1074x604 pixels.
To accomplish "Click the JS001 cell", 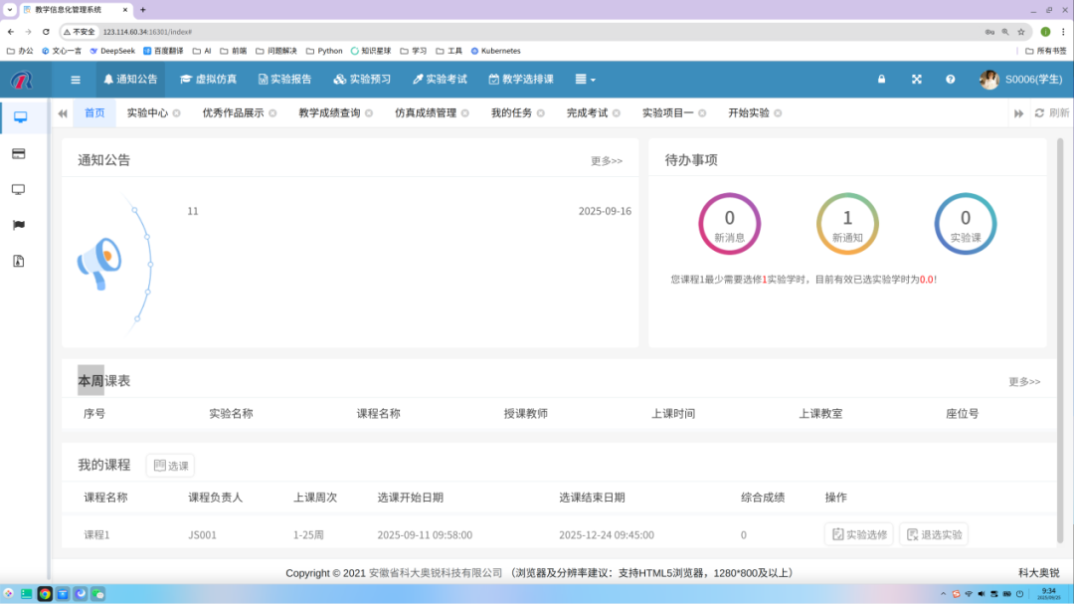I will click(x=202, y=534).
